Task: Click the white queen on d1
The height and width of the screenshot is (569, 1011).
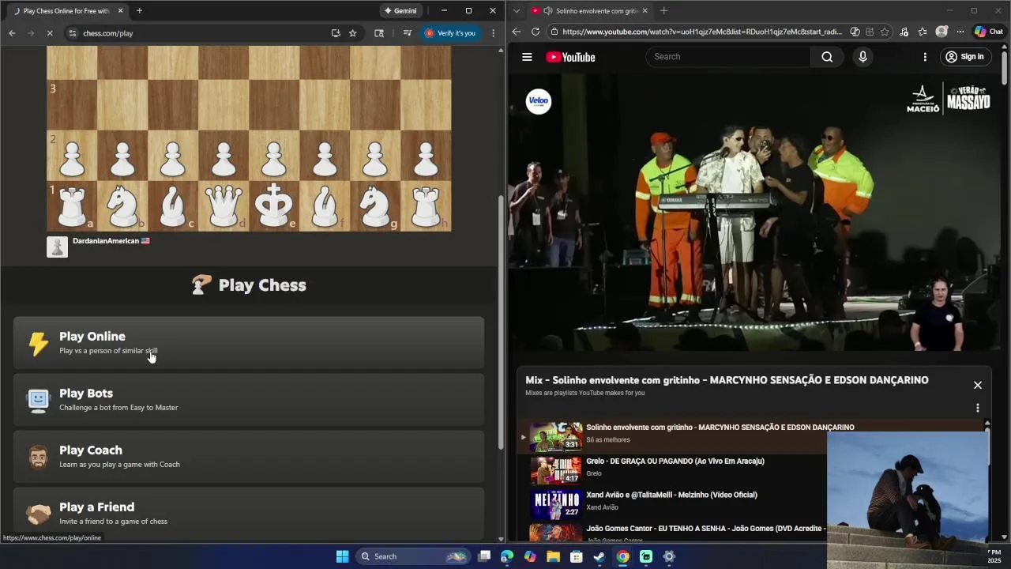Action: click(224, 205)
